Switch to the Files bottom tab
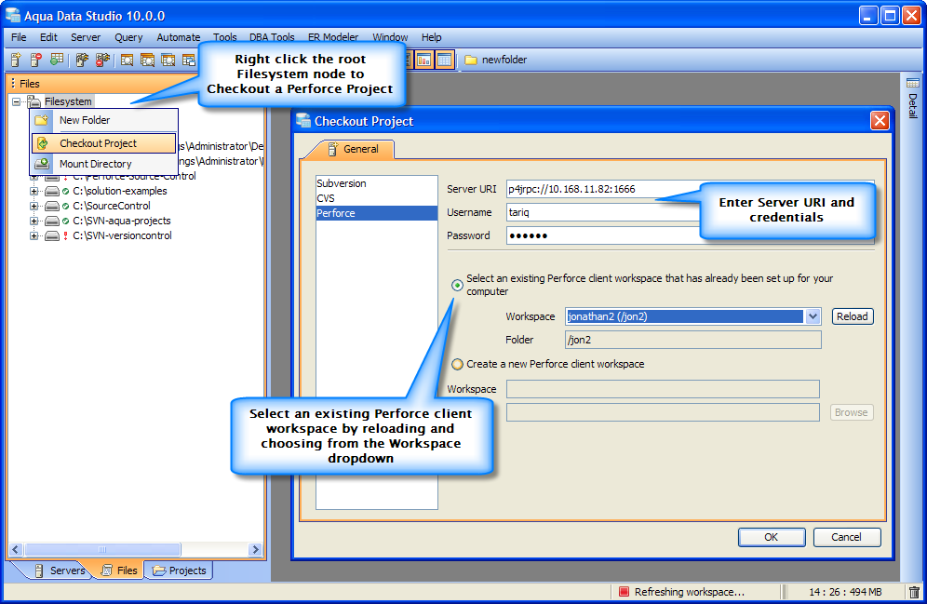This screenshot has height=604, width=927. tap(119, 570)
